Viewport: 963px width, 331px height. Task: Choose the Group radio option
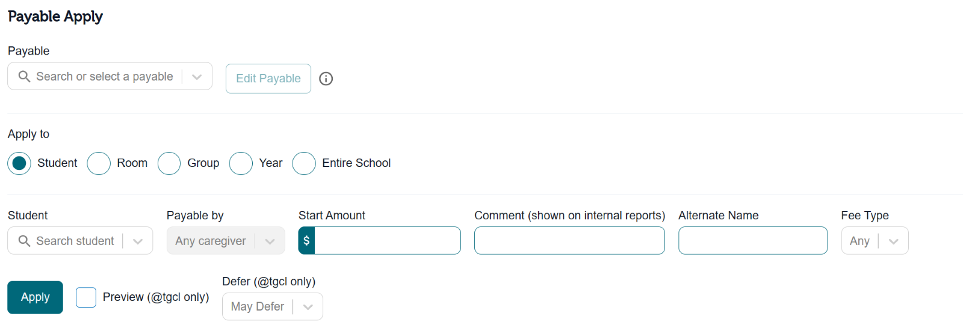tap(169, 163)
